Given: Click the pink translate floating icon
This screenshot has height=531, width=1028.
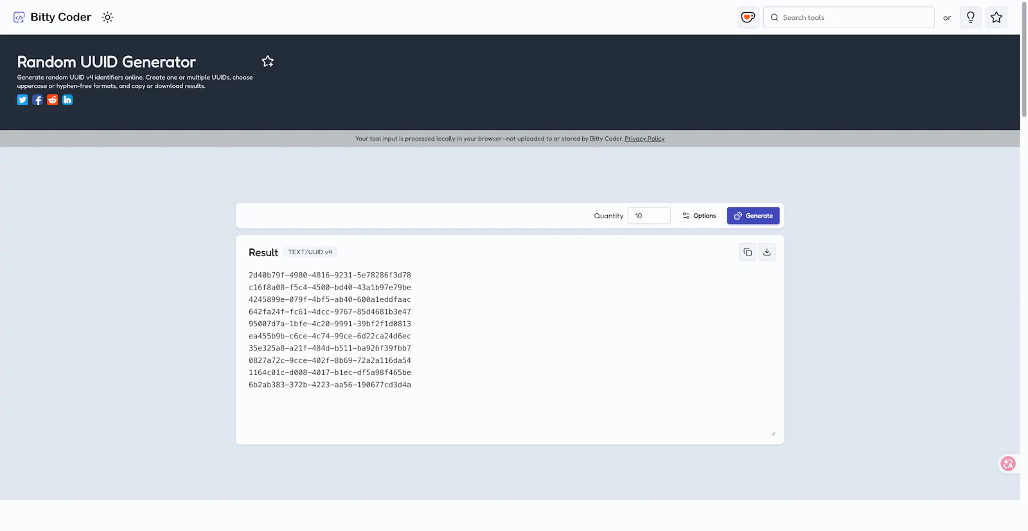Looking at the screenshot, I should click(1008, 464).
